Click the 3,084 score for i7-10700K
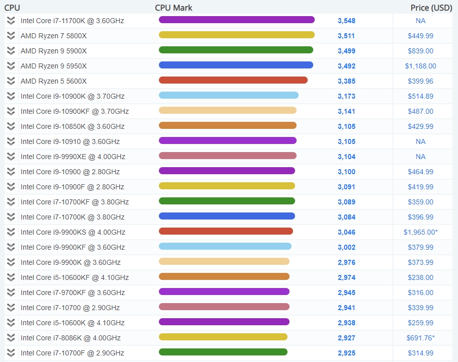Screen dimensions: 458x362 (x=347, y=217)
